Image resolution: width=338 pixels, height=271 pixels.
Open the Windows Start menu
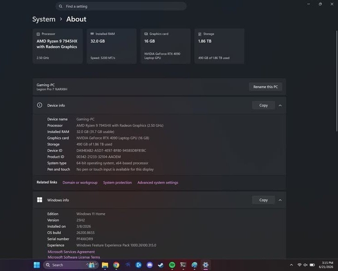pyautogui.click(x=37, y=265)
